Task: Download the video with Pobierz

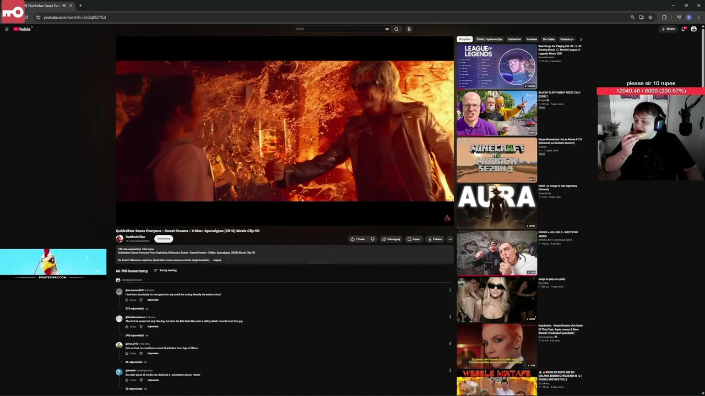Action: (435, 239)
